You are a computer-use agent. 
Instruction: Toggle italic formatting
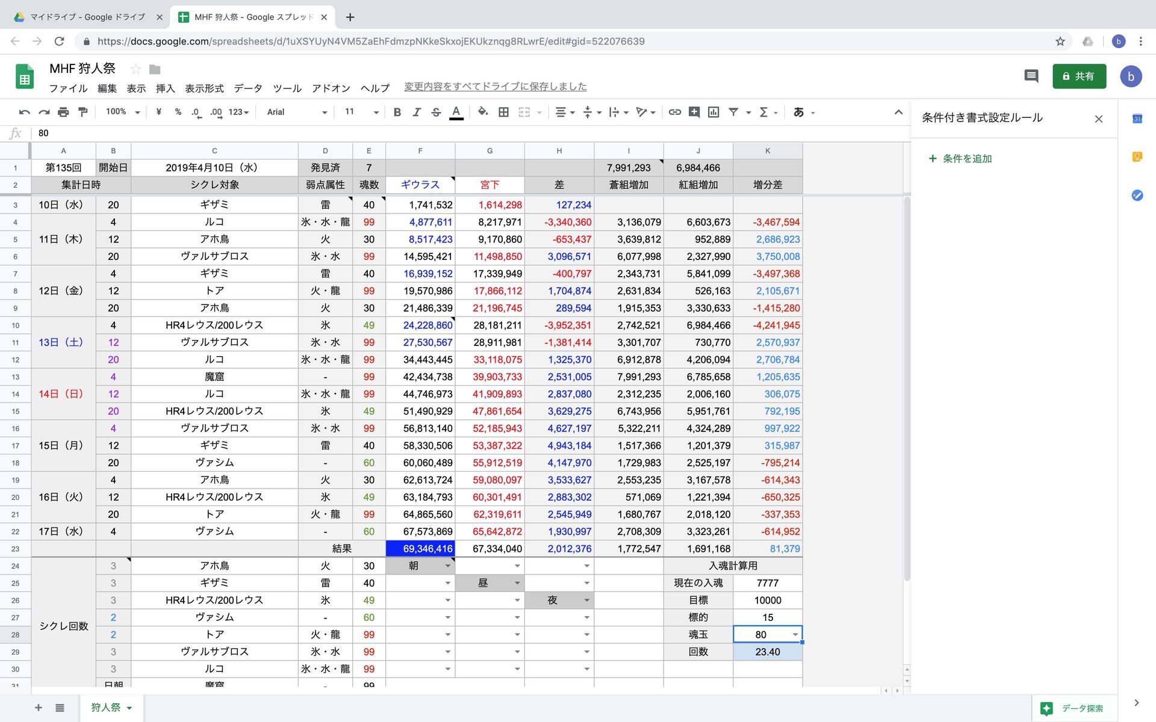click(x=417, y=112)
